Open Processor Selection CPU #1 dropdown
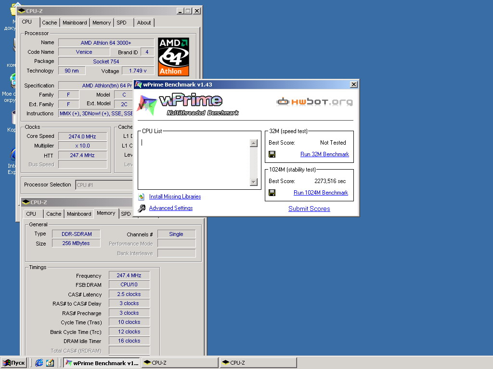The width and height of the screenshot is (493, 369). [x=104, y=185]
